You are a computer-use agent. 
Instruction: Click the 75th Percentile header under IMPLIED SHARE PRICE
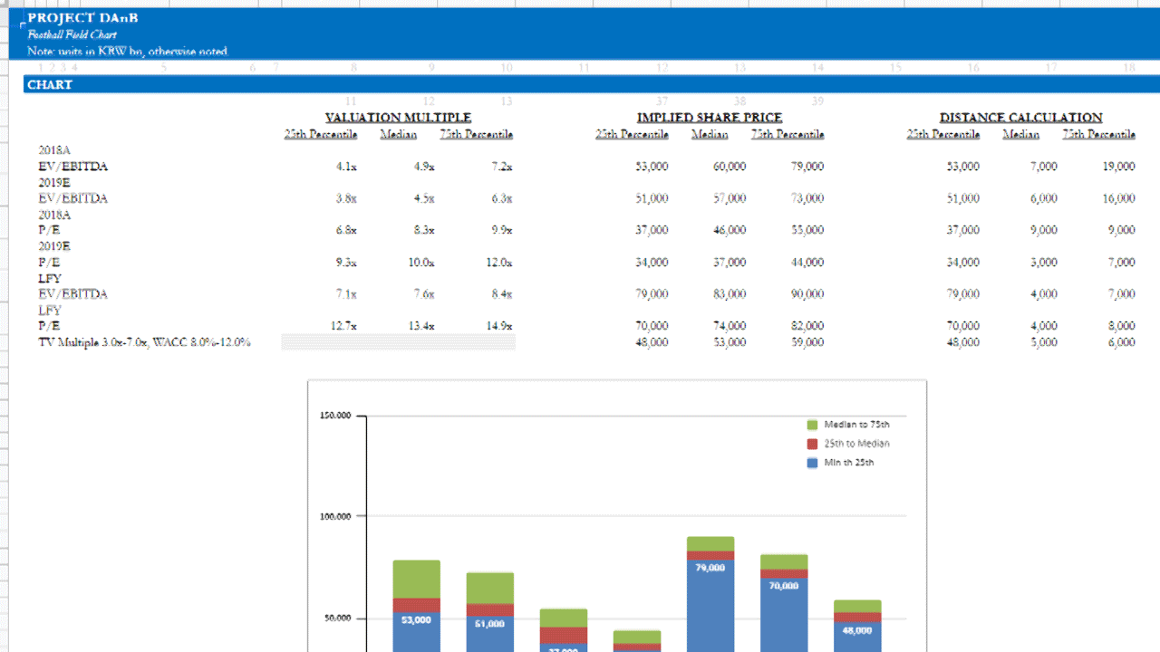(x=788, y=135)
